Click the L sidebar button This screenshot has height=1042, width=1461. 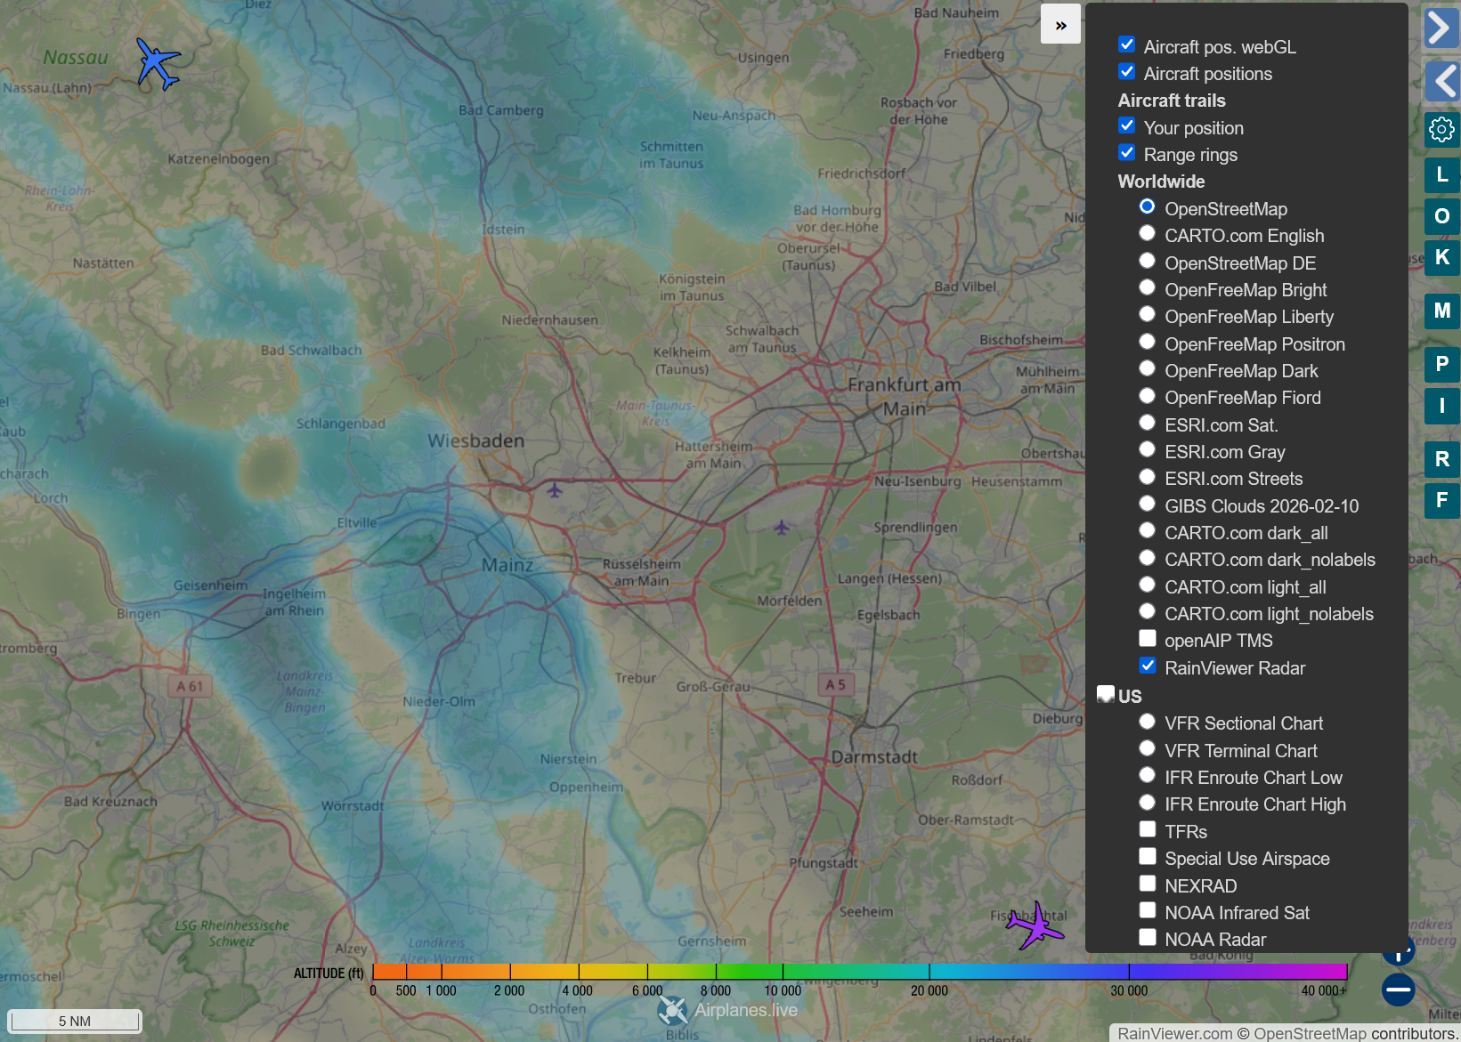click(x=1441, y=175)
